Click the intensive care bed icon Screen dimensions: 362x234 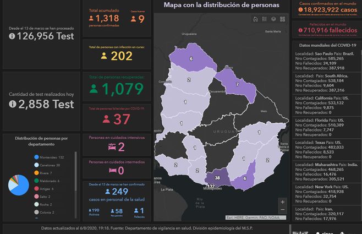pos(113,147)
